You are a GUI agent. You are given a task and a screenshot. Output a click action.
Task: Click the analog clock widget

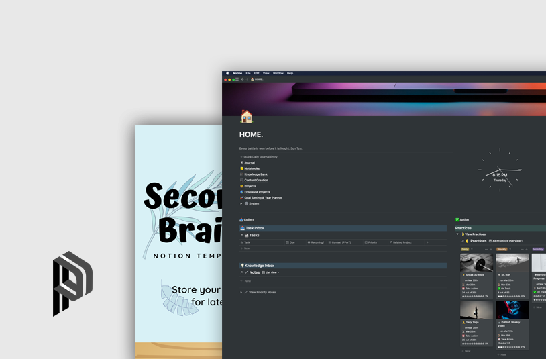click(500, 170)
